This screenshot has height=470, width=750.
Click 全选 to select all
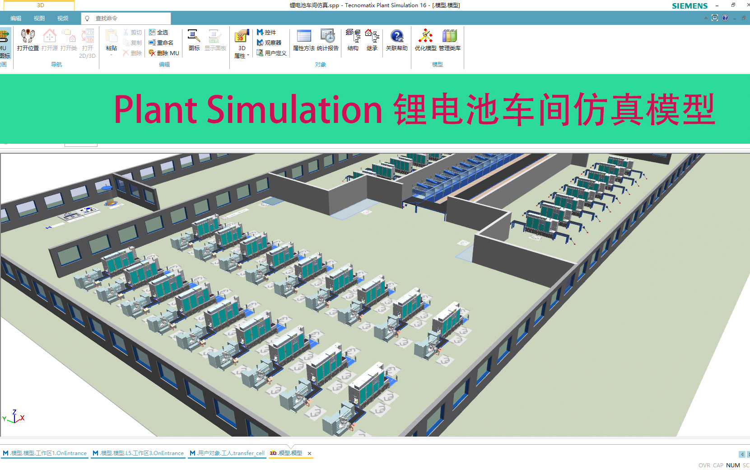pos(158,33)
